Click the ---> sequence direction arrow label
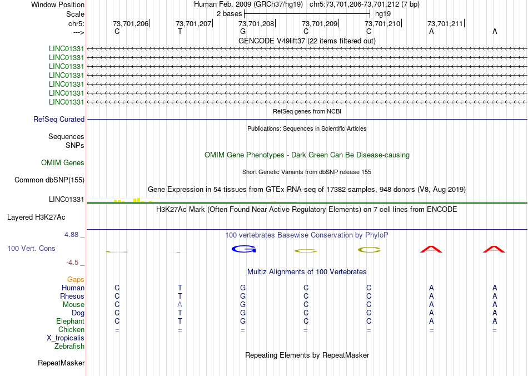 point(78,32)
